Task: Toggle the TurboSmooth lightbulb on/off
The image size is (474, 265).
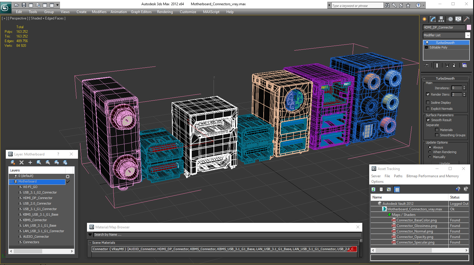Action: pyautogui.click(x=427, y=43)
